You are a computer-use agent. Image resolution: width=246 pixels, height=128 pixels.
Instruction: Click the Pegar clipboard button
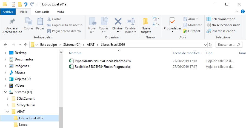tap(40, 24)
